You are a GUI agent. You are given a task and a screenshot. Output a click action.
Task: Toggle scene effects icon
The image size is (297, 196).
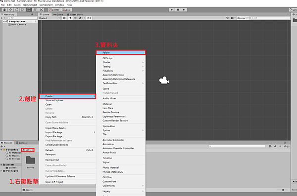point(80,18)
